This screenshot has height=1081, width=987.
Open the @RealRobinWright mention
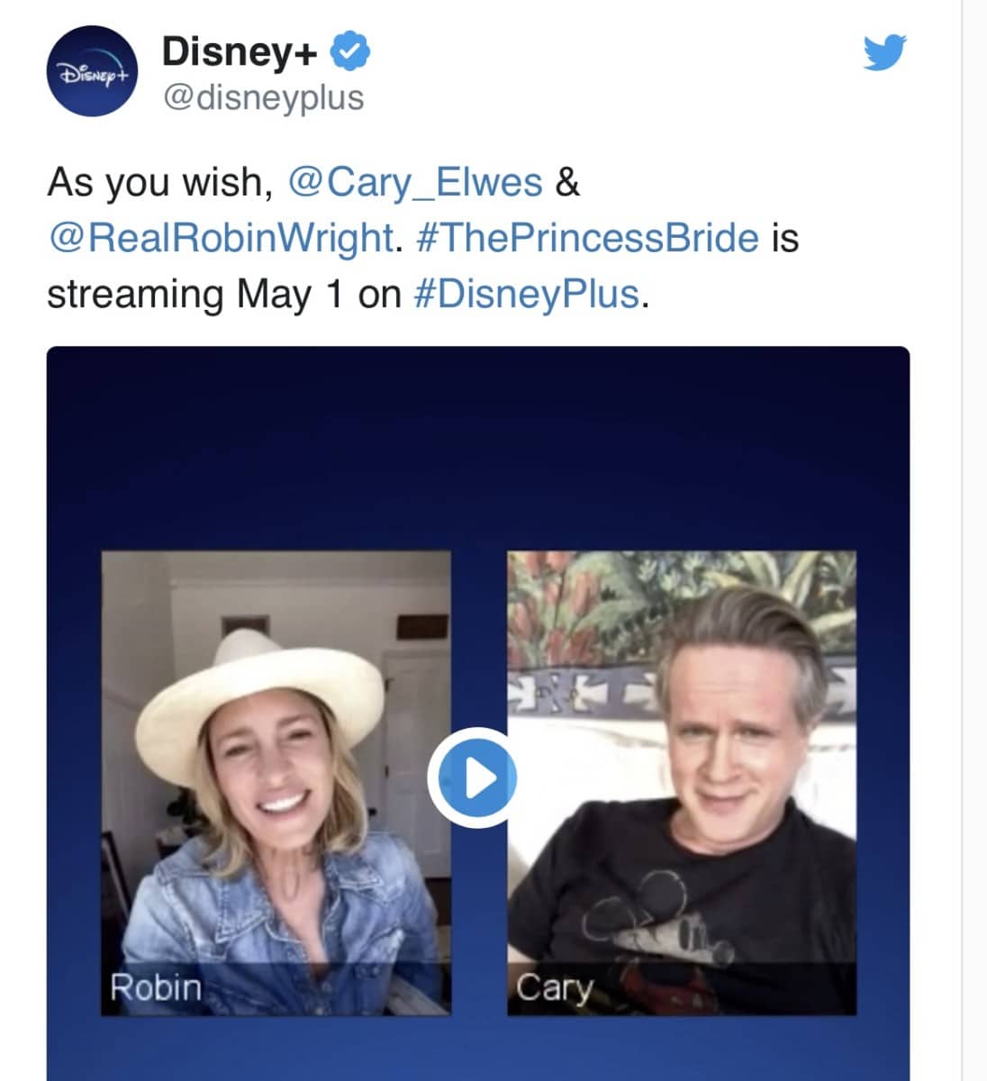(x=220, y=238)
